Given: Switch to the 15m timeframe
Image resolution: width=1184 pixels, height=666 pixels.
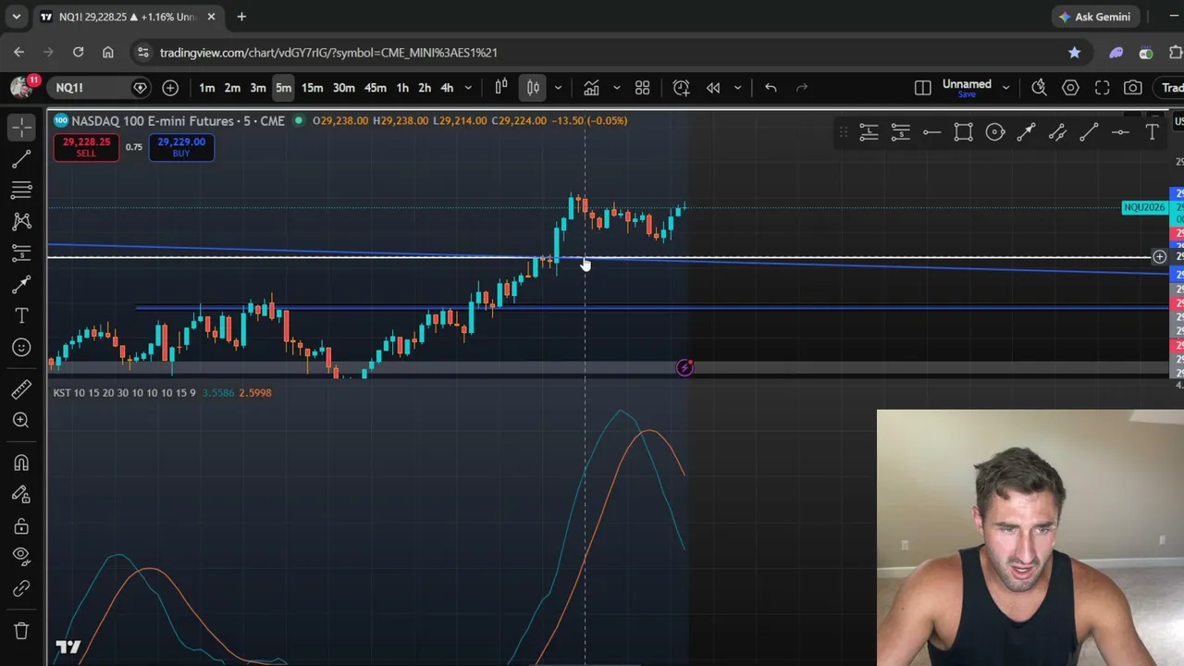Looking at the screenshot, I should point(312,88).
